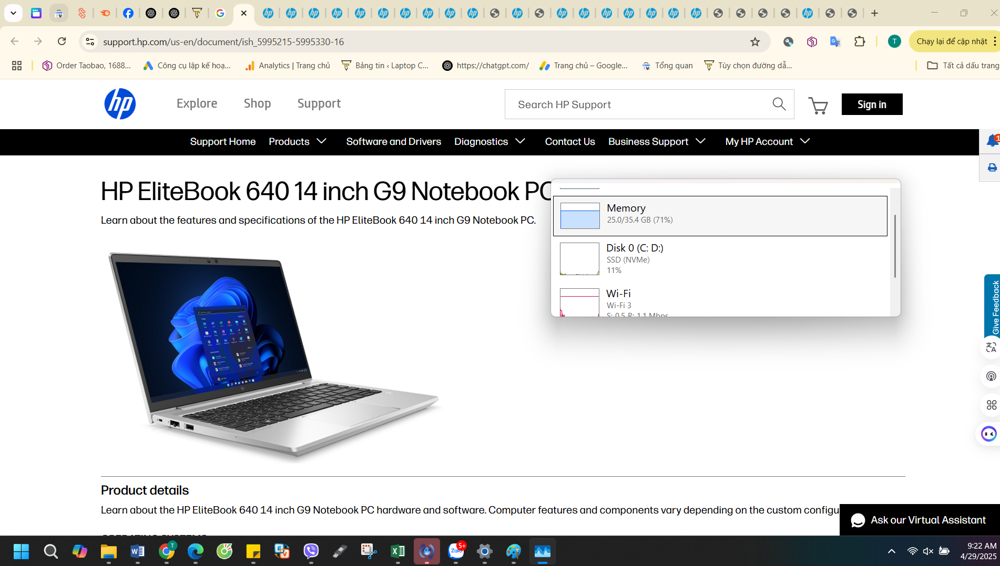1000x566 pixels.
Task: Click the resource list scrollbar
Action: [895, 246]
